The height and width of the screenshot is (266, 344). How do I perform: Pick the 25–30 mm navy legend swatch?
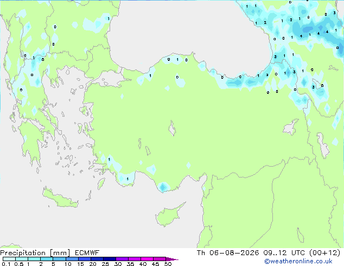coord(109,259)
